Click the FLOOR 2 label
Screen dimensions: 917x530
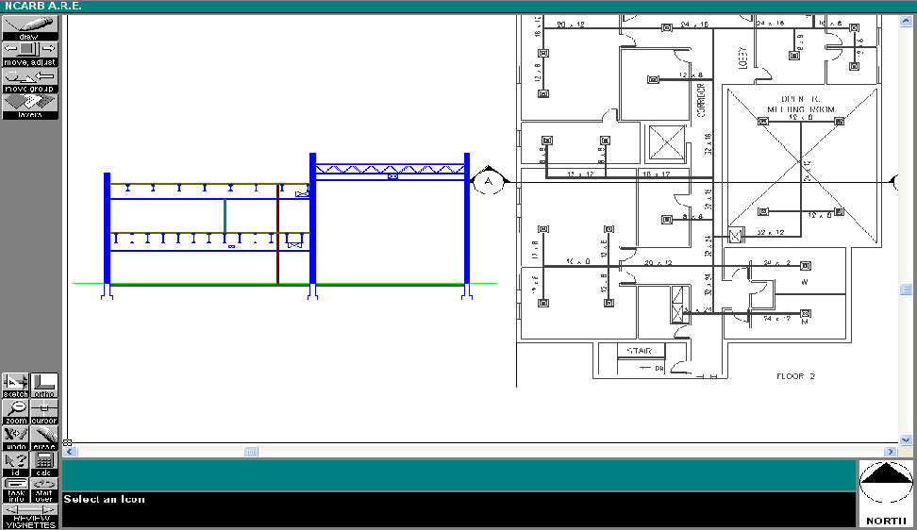click(795, 376)
